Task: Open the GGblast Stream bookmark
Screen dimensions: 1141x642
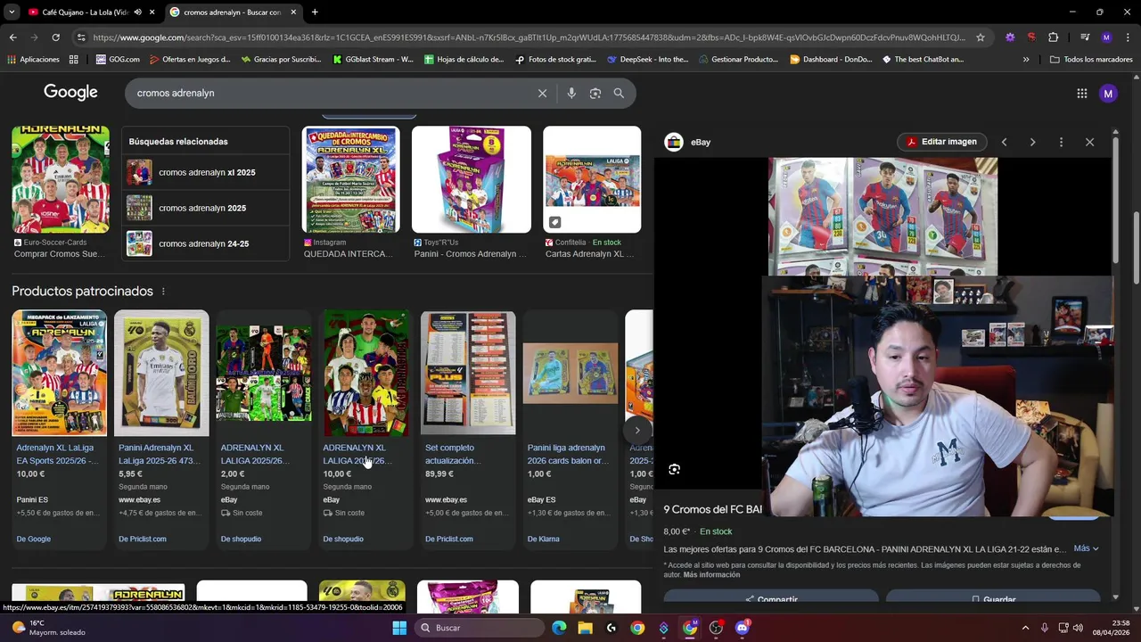Action: point(373,60)
